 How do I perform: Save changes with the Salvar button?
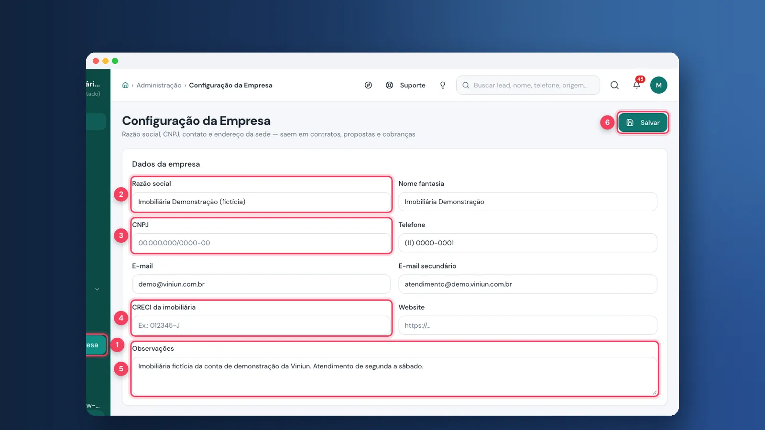[x=643, y=123]
